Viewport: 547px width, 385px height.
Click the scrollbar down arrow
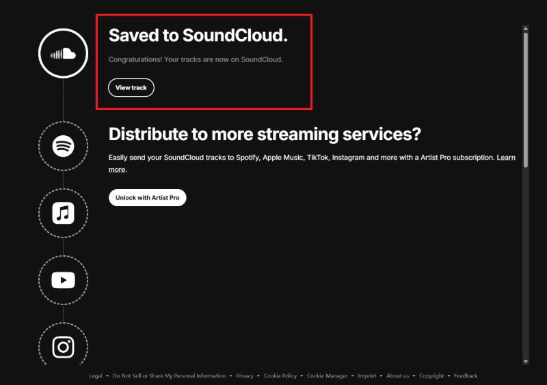[526, 362]
